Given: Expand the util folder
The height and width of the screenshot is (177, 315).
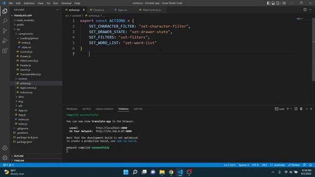Looking at the screenshot, I should [x=20, y=106].
